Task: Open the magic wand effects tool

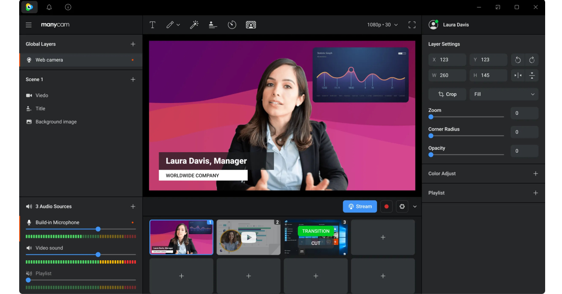Action: [x=194, y=25]
